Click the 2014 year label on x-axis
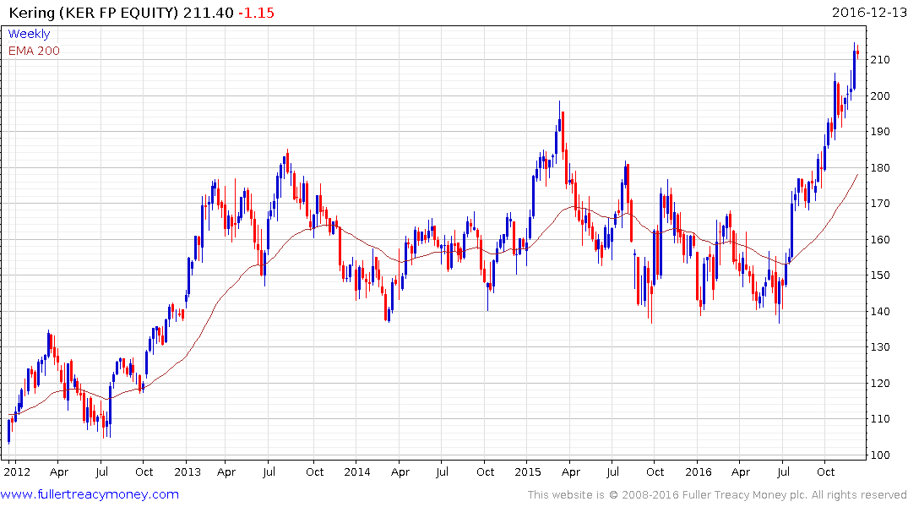908x507 pixels. 357,472
